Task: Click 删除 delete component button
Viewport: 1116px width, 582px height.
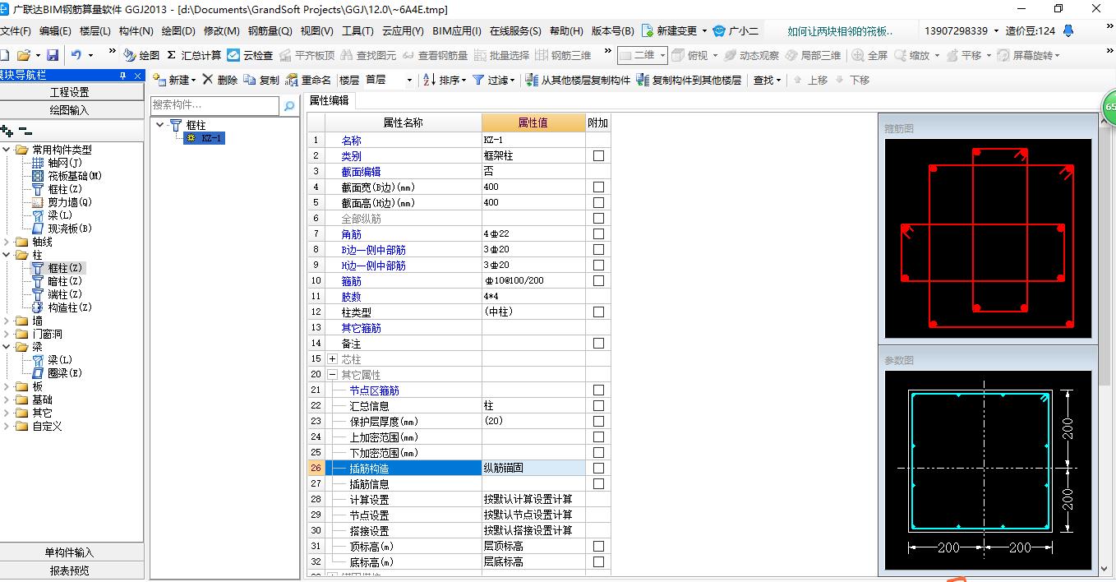Action: click(220, 80)
